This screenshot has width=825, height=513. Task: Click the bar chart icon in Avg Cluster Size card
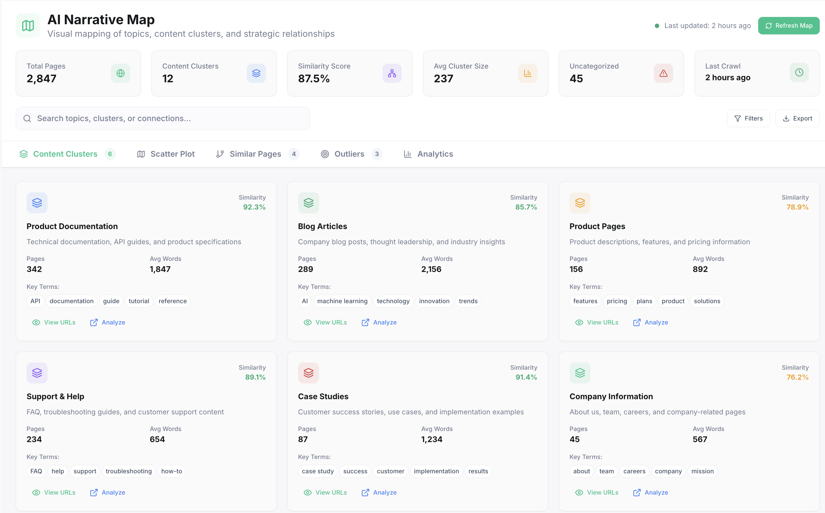(x=528, y=73)
